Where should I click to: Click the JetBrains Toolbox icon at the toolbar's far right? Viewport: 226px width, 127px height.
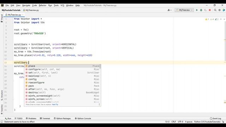pos(224,10)
